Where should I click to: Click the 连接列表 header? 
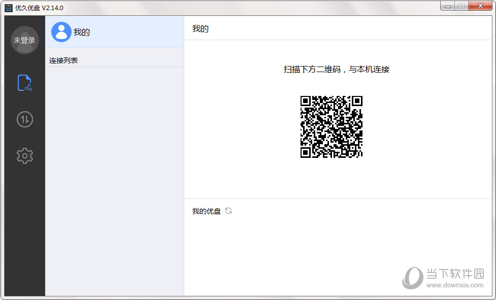click(63, 60)
